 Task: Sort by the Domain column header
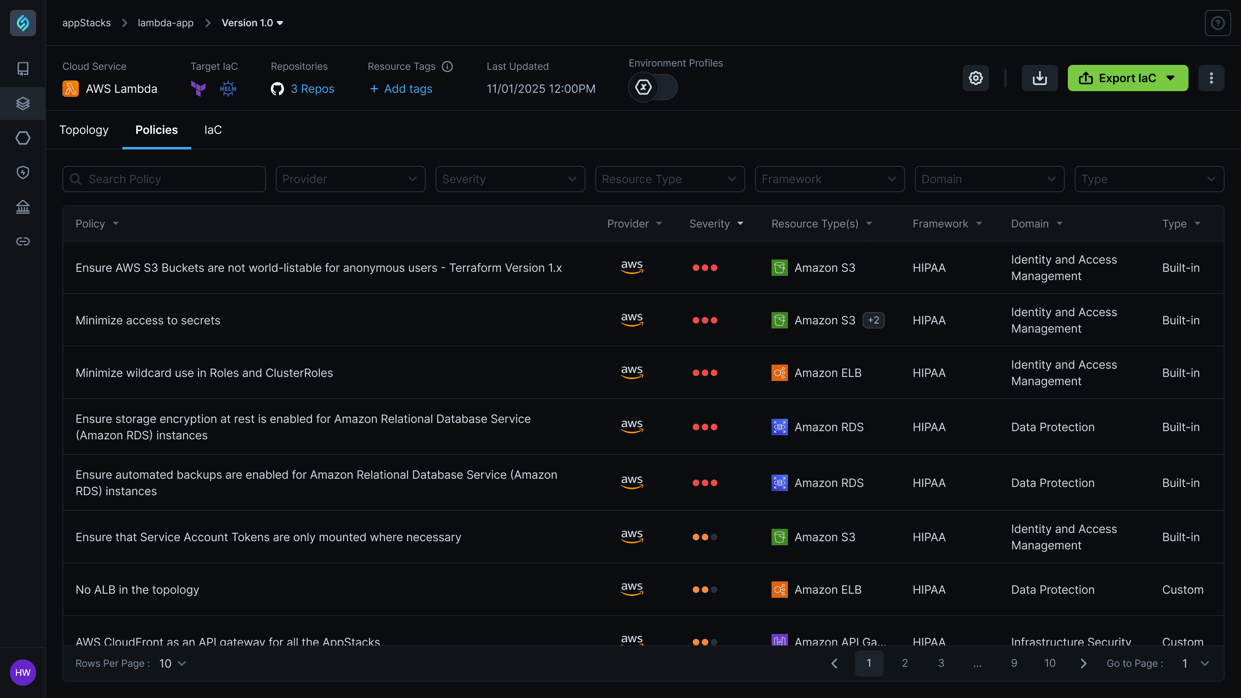pyautogui.click(x=1037, y=224)
